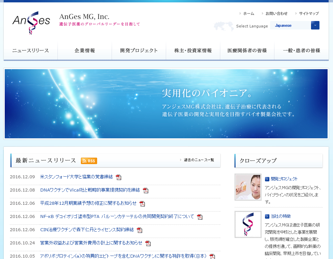Click blue arrow icon beside 開発プロジェクト in closeup
333x259 pixels.
click(x=267, y=179)
